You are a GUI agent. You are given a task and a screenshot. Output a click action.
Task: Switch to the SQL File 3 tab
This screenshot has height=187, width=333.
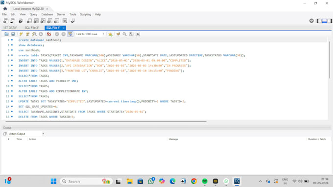[x=32, y=28]
